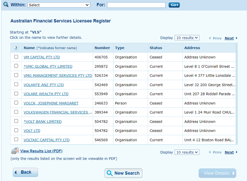Click the PDF printer icon
The width and height of the screenshot is (247, 181).
pyautogui.click(x=15, y=151)
